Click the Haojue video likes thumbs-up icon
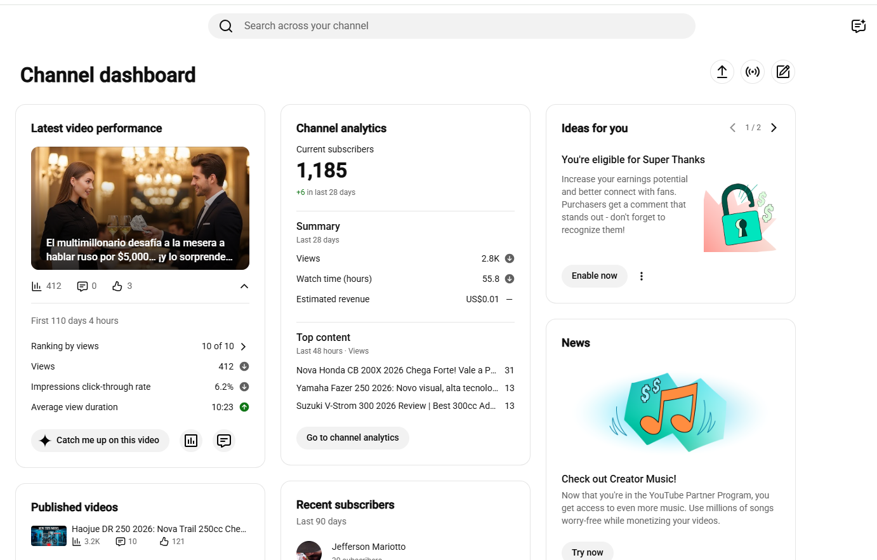This screenshot has width=877, height=560. tap(164, 542)
